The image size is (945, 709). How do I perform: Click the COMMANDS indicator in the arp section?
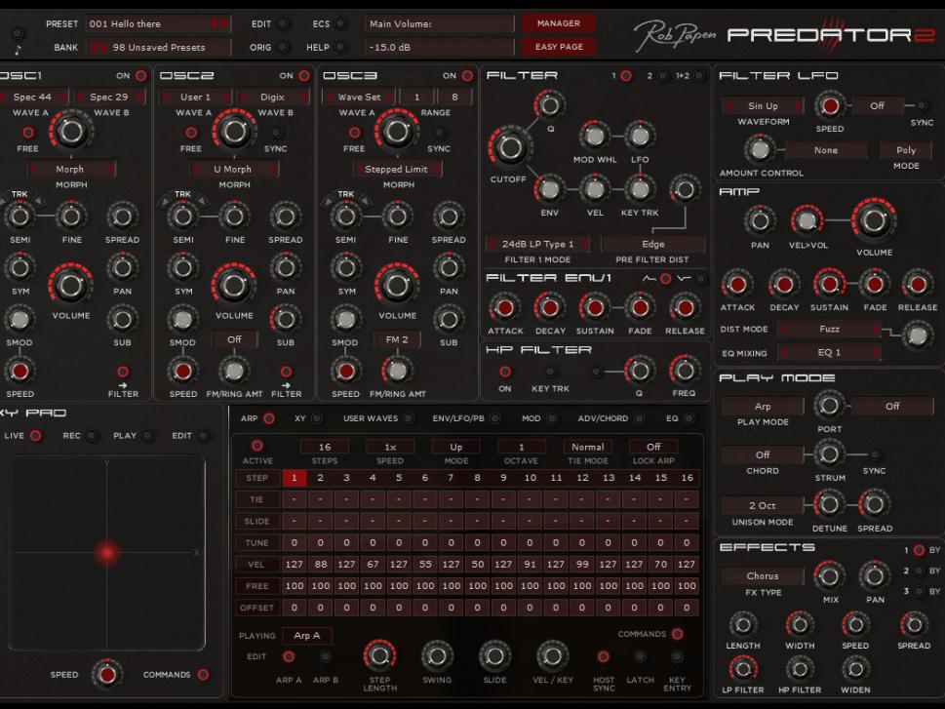[x=677, y=635]
